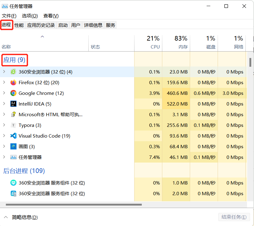Click the Visual Studio Code icon
Screen dimensions: 254x226
13,136
